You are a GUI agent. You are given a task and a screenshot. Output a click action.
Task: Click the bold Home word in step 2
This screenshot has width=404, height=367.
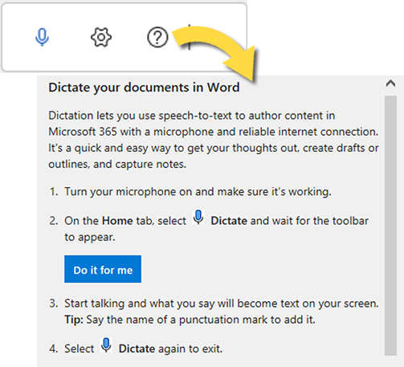117,221
